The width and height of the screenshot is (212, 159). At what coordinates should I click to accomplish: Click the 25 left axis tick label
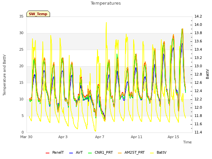(x=21, y=50)
